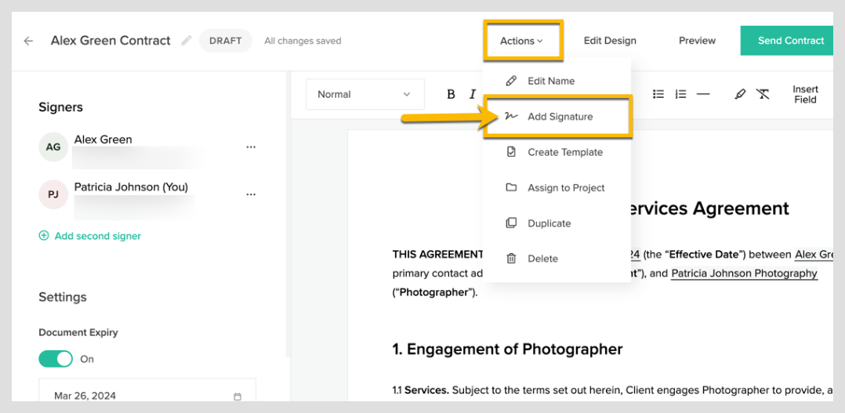
Task: Click the Patricia Johnson Photography field
Action: click(x=744, y=274)
